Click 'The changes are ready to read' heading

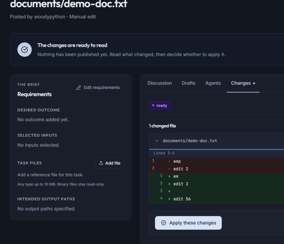[72, 45]
